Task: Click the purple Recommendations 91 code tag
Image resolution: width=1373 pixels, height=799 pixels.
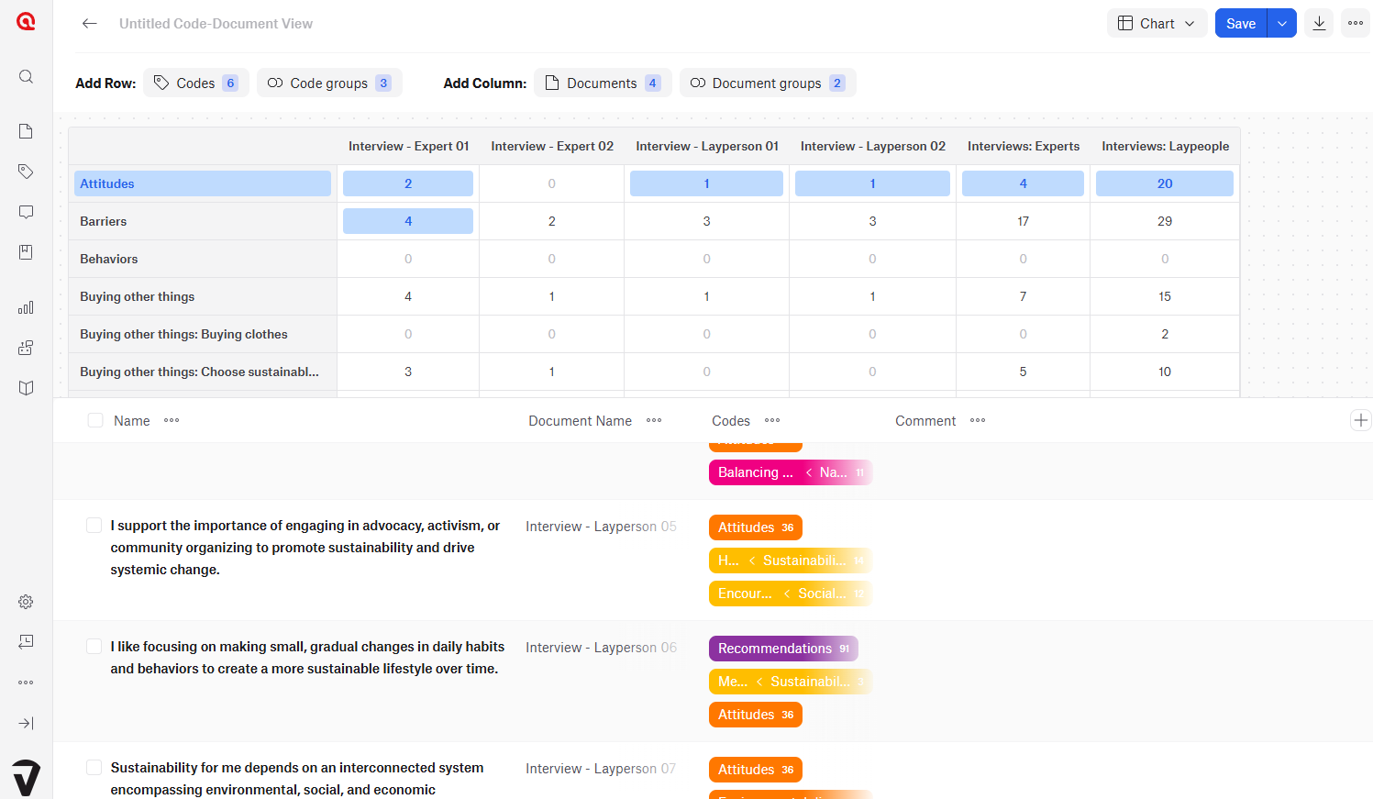Action: click(x=783, y=649)
